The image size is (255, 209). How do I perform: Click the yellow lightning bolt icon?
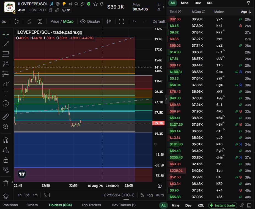tap(64, 4)
